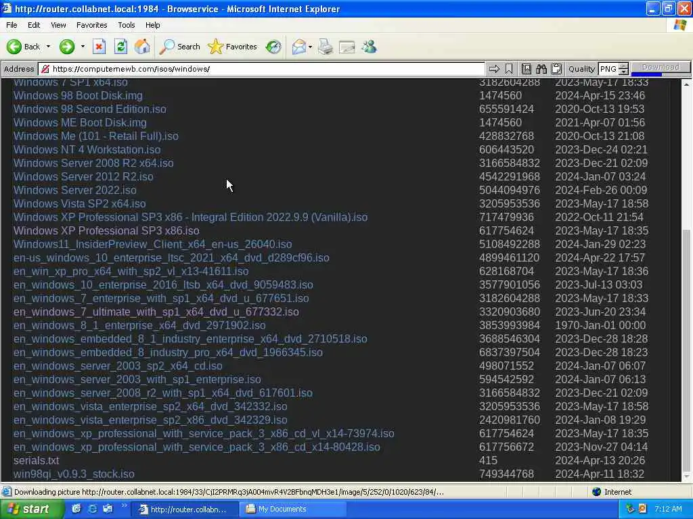Screen dimensions: 693x519
Task: Decrease the Quality value with down arrow
Action: coord(623,72)
